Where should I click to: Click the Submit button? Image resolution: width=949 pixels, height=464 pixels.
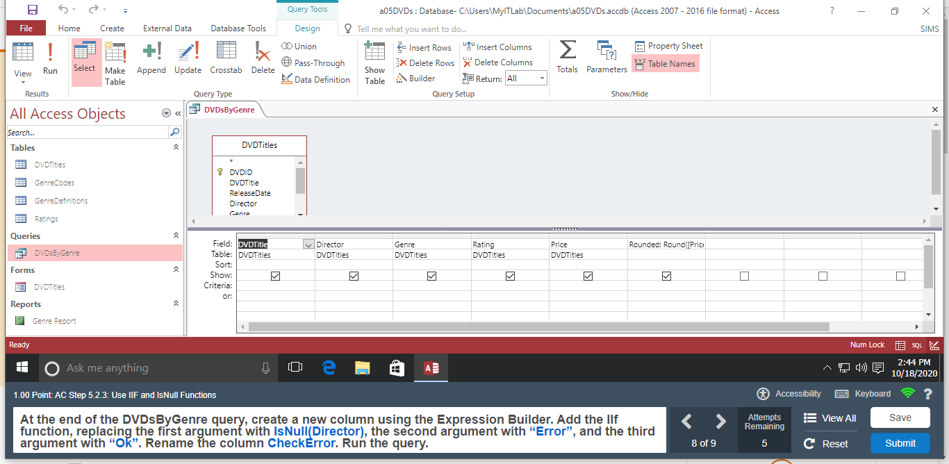coord(900,443)
